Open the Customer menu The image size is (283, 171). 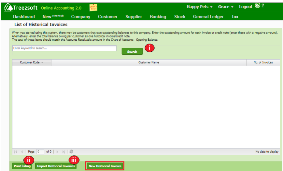[x=108, y=17]
